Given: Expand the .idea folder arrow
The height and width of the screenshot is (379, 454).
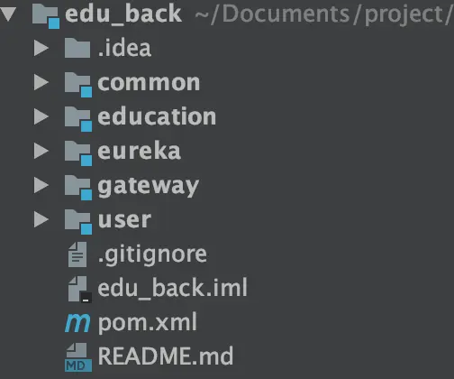Looking at the screenshot, I should point(41,48).
